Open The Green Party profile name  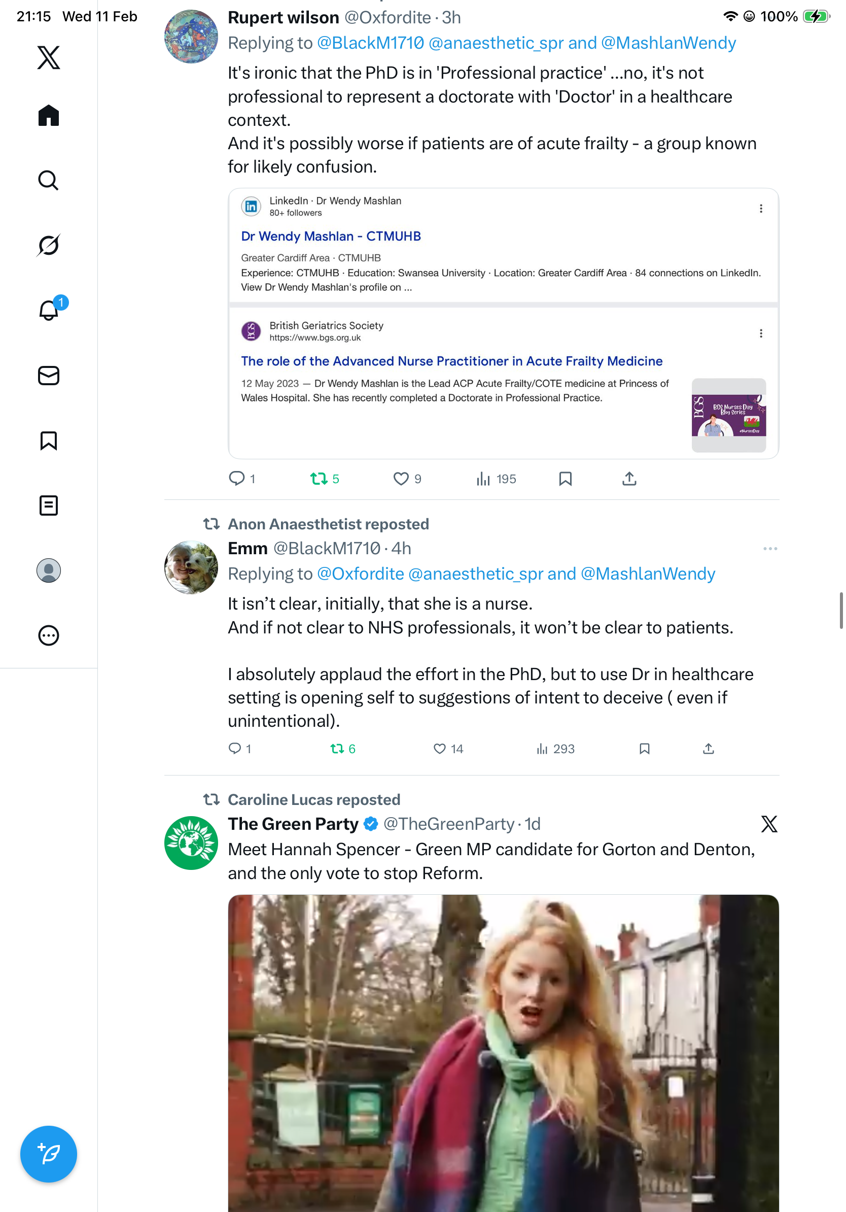[x=293, y=824]
